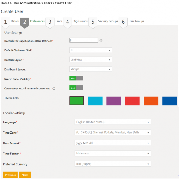Screen dimensions: 179x179
Task: Choose the purple theme color swatch
Action: [x=114, y=101]
